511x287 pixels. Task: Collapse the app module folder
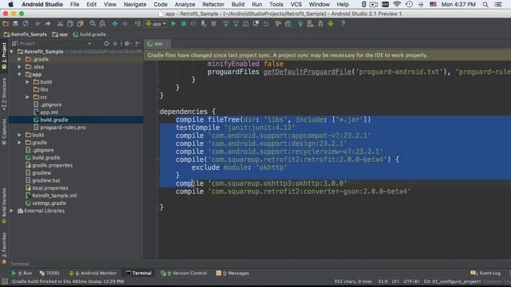pyautogui.click(x=19, y=74)
